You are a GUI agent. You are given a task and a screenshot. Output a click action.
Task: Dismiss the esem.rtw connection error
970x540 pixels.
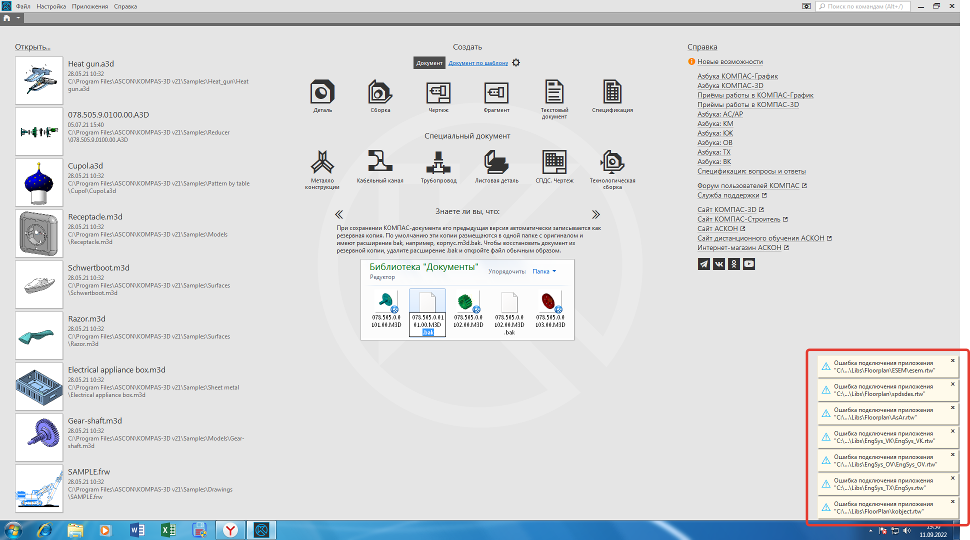tap(952, 360)
